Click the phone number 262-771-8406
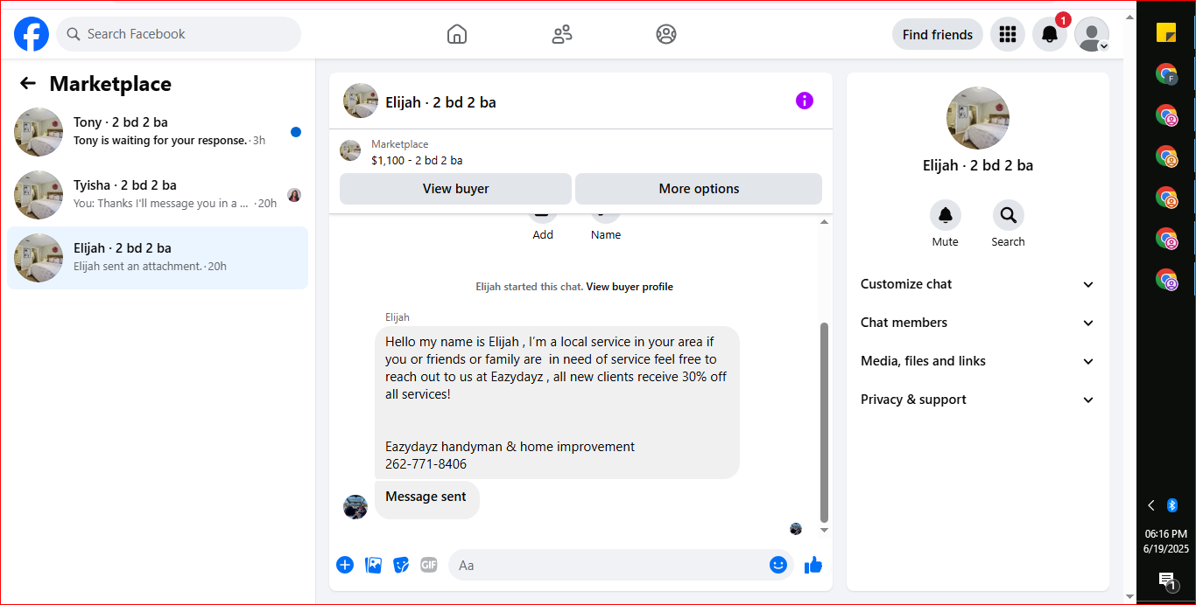Screen dimensions: 1196x605 tap(426, 464)
